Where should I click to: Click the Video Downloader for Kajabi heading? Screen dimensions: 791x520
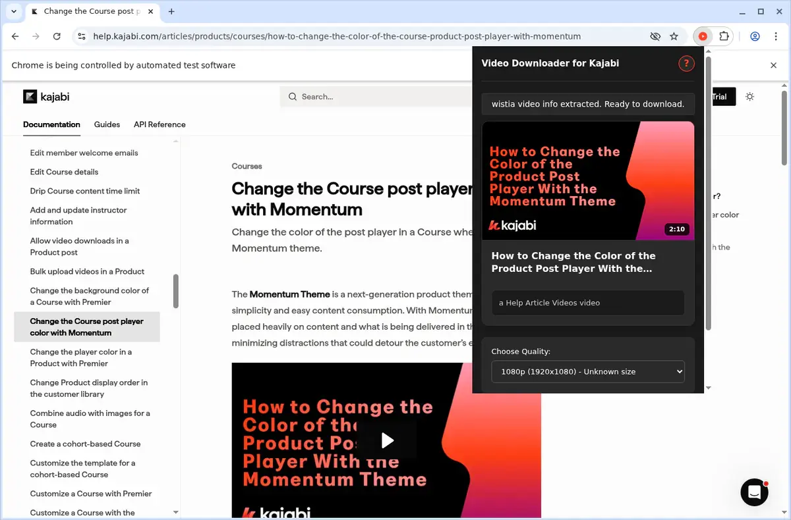(x=550, y=63)
